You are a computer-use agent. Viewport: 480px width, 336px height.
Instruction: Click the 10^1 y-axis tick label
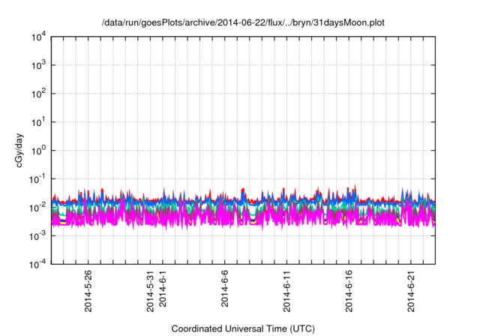[x=38, y=121]
